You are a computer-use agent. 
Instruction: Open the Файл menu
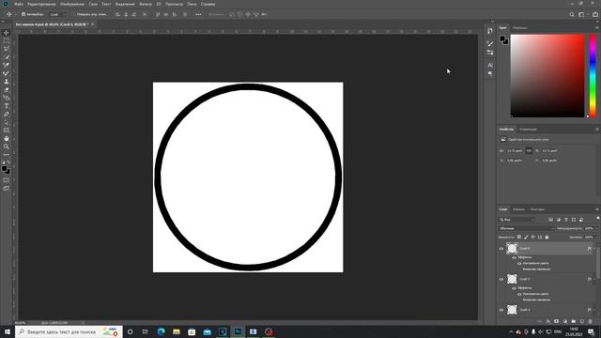[19, 4]
